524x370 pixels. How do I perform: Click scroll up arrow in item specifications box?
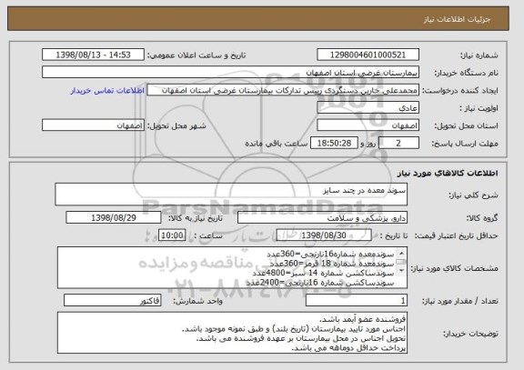click(401, 253)
